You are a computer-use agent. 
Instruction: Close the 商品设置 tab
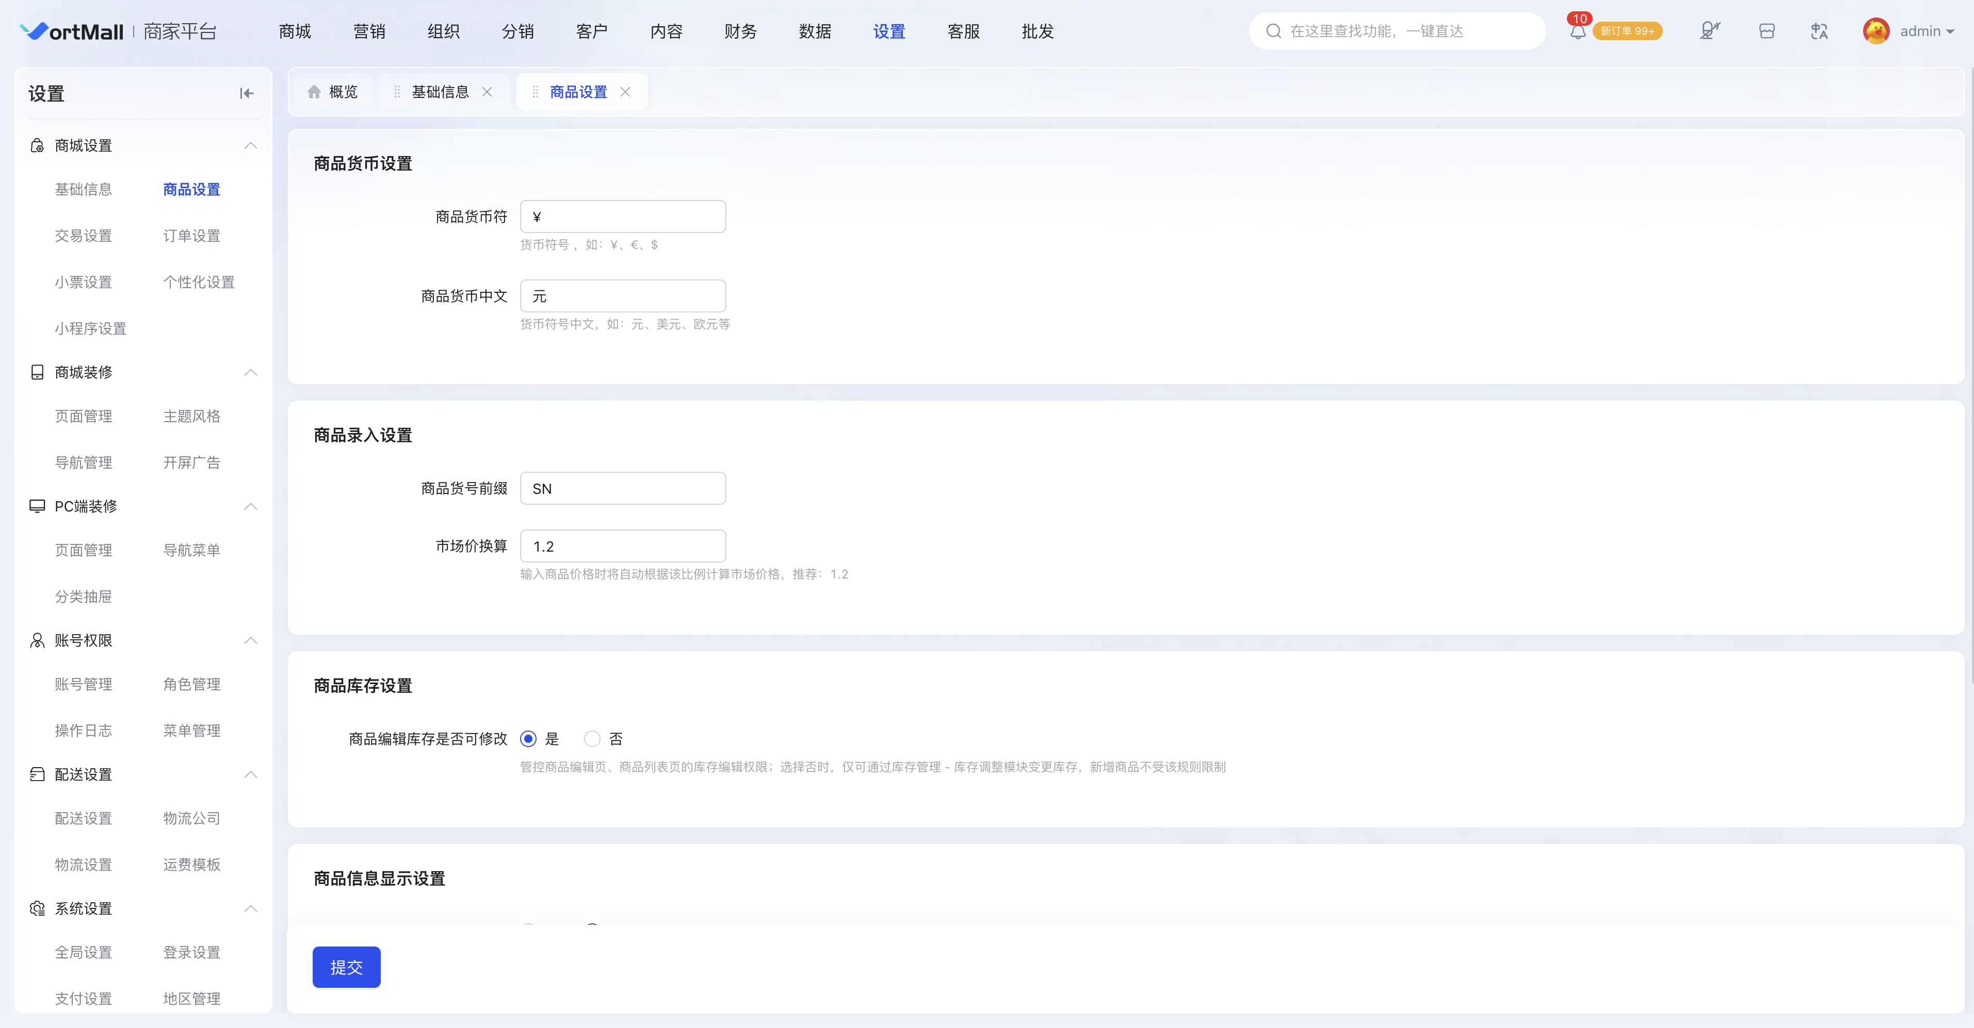pyautogui.click(x=625, y=92)
